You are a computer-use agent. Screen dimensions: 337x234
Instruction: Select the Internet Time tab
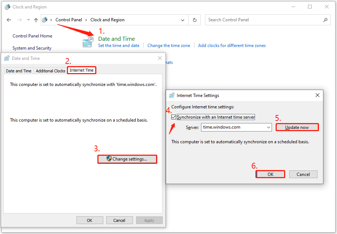[x=82, y=70]
